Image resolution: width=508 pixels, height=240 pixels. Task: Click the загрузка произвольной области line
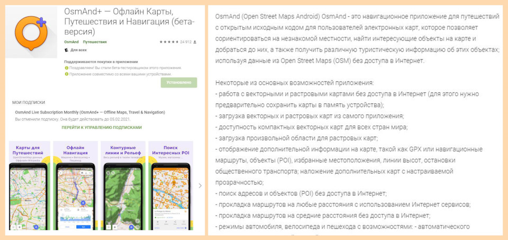(297, 138)
